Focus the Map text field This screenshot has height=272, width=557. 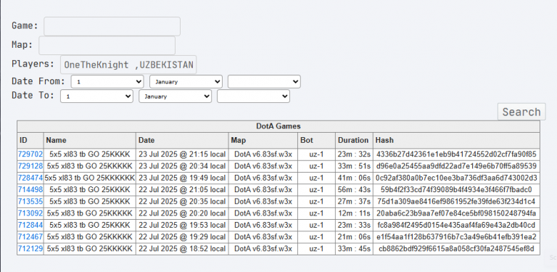click(x=107, y=46)
